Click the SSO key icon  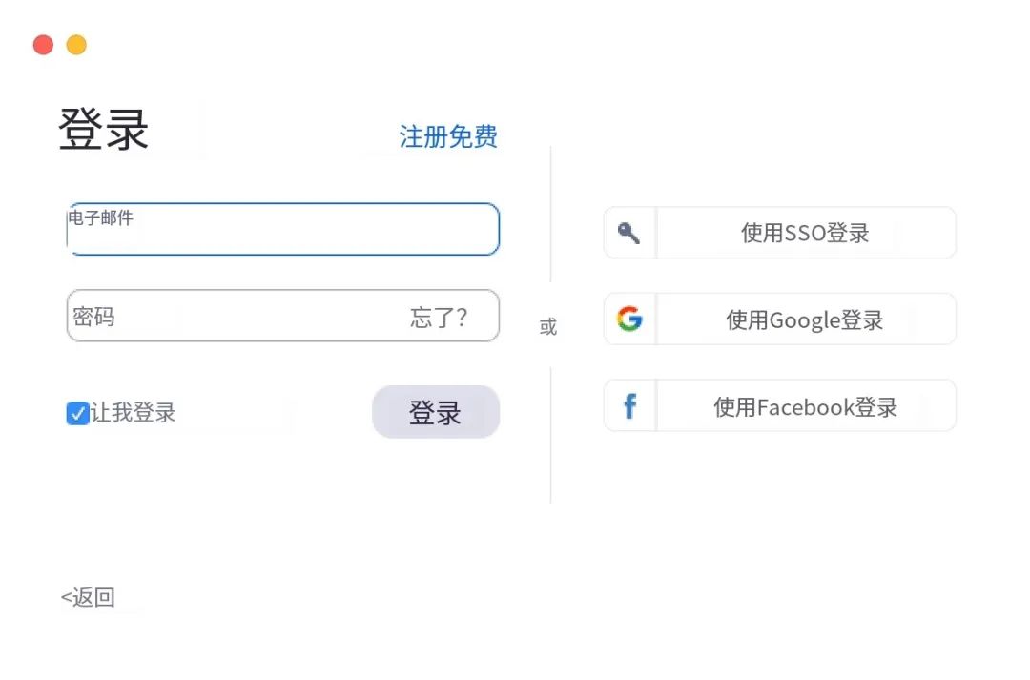pyautogui.click(x=628, y=233)
